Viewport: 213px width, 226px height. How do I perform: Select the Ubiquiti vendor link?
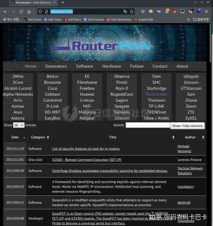tap(191, 76)
